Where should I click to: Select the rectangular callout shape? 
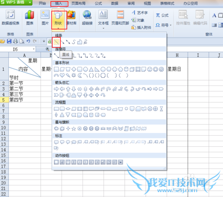[56, 142]
